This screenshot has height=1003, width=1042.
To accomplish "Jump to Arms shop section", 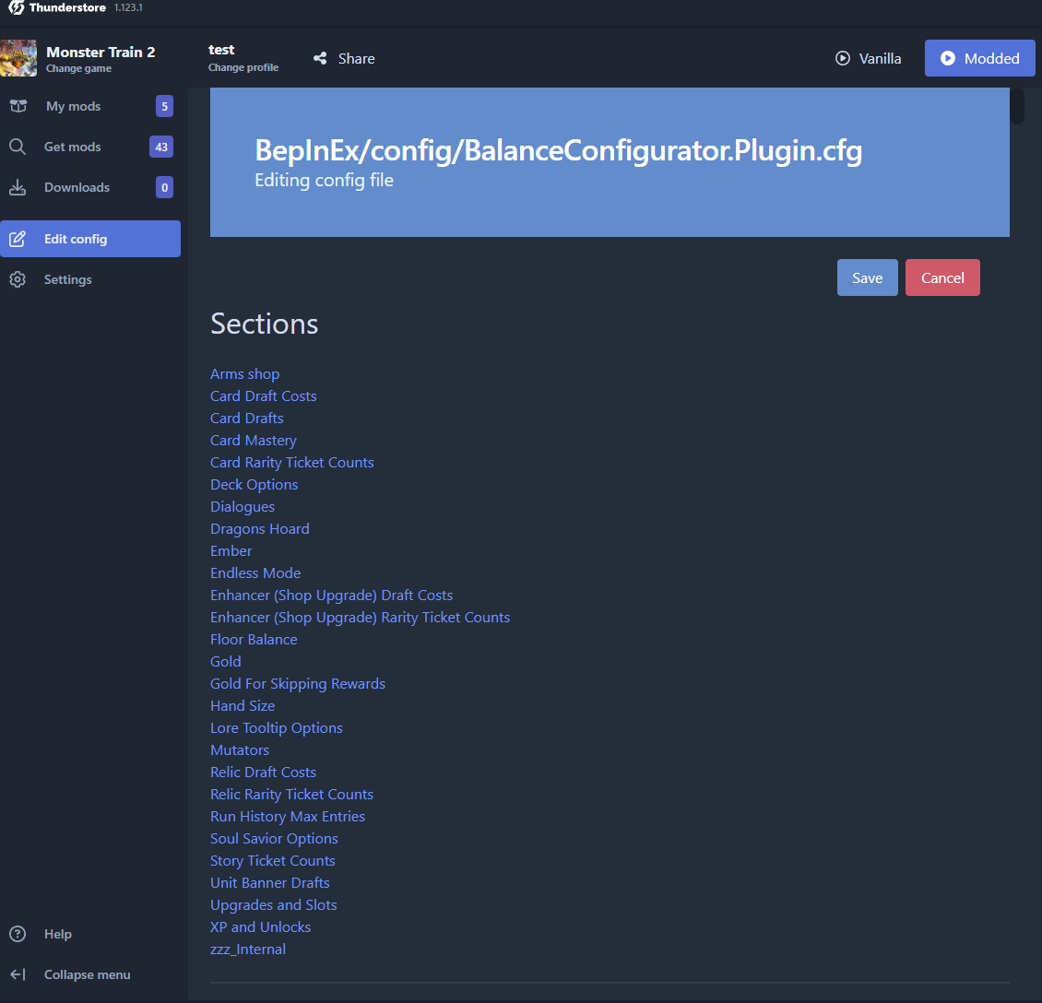I will pyautogui.click(x=244, y=374).
